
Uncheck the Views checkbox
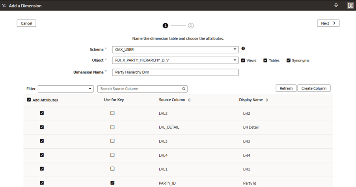(x=243, y=60)
